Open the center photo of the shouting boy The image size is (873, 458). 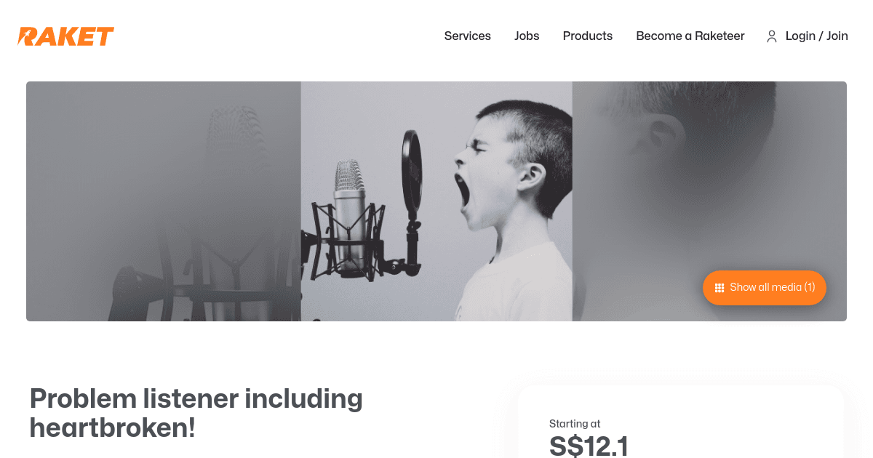point(436,201)
